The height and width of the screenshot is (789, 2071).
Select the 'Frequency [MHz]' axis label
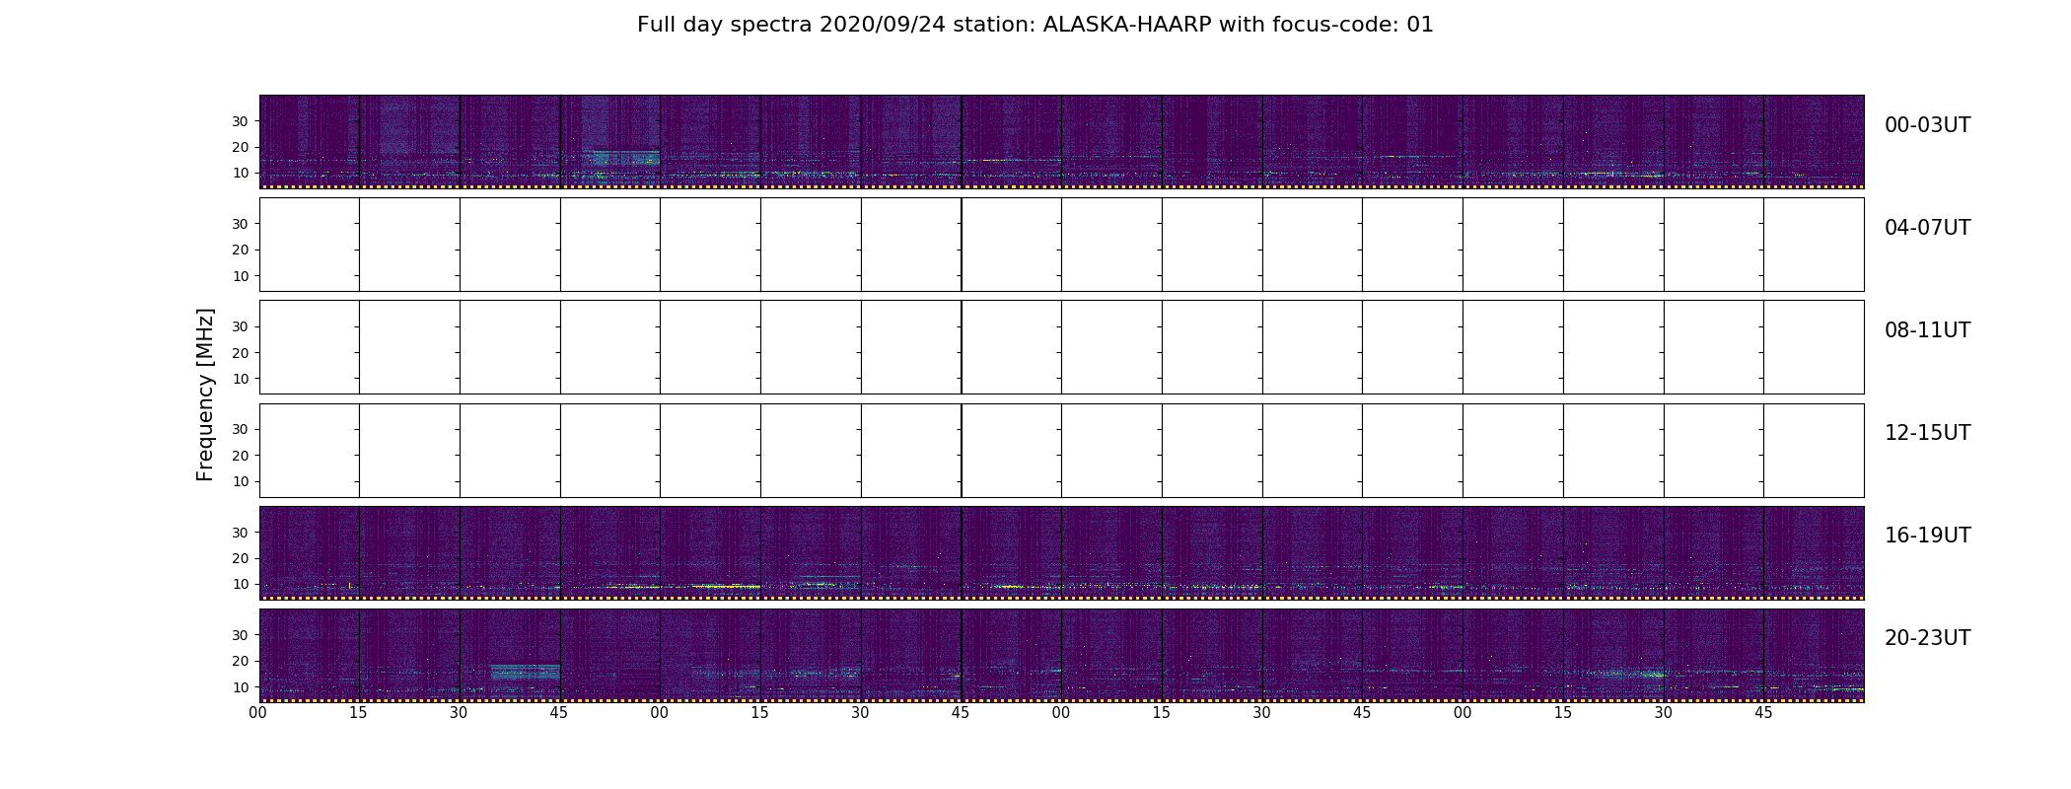(205, 394)
